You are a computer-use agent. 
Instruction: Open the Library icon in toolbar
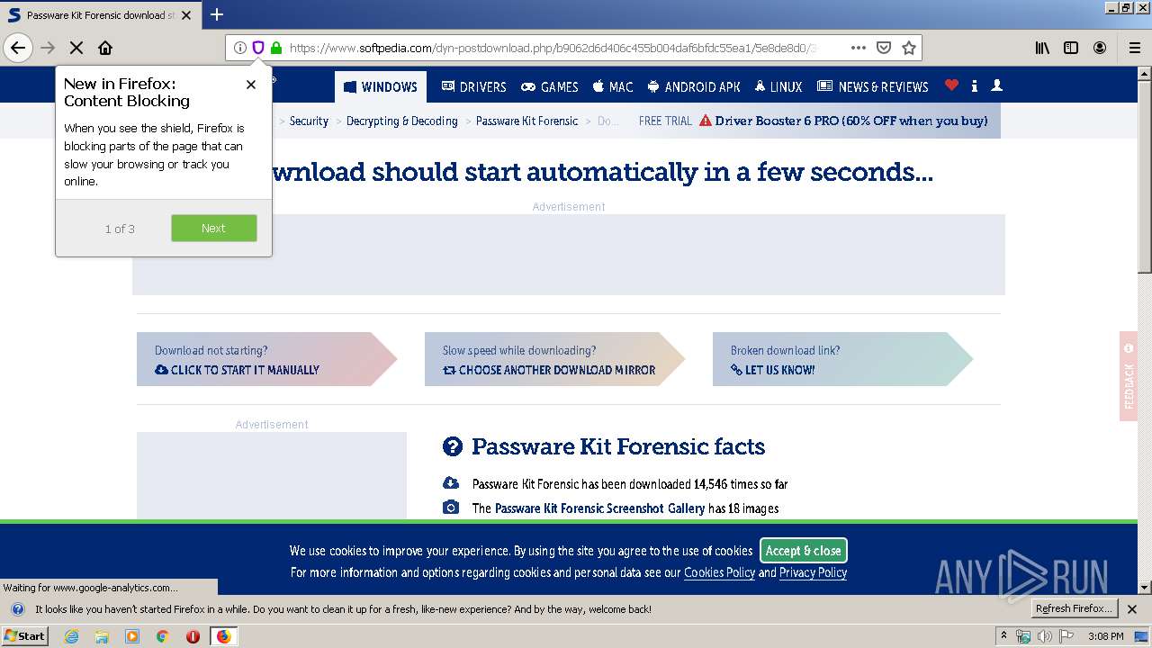1042,48
